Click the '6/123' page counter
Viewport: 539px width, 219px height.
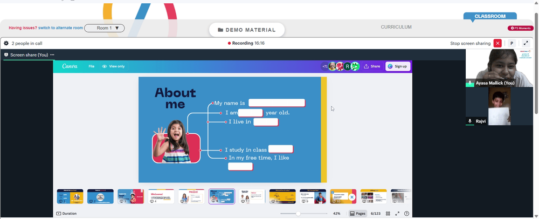(x=375, y=214)
